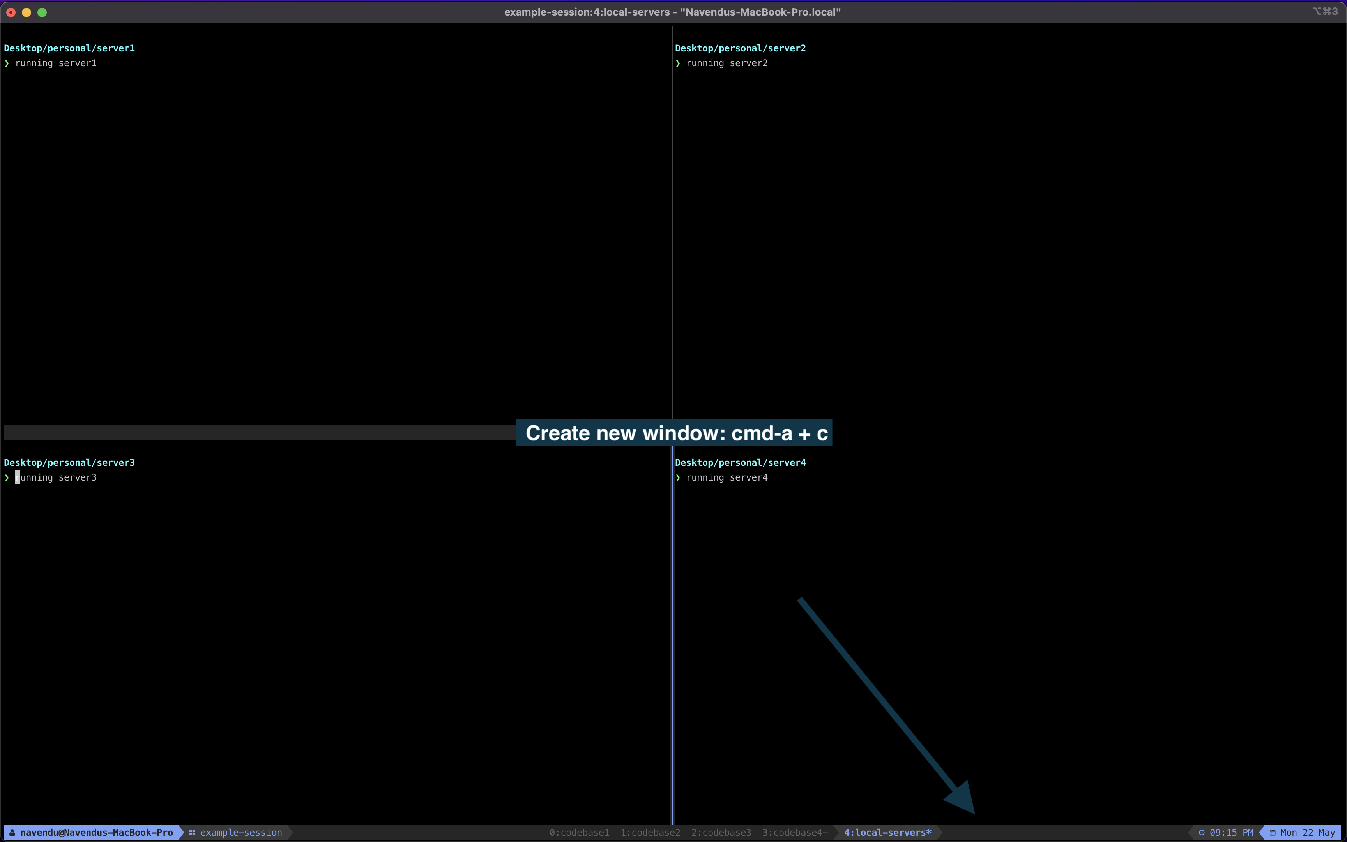Click the example-session name in status bar
This screenshot has height=842, width=1347.
coord(241,833)
